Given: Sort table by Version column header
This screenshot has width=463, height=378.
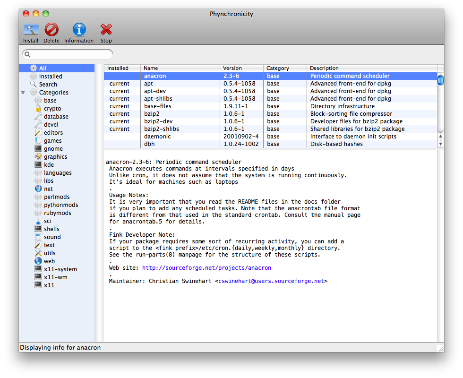Looking at the screenshot, I should tap(241, 68).
